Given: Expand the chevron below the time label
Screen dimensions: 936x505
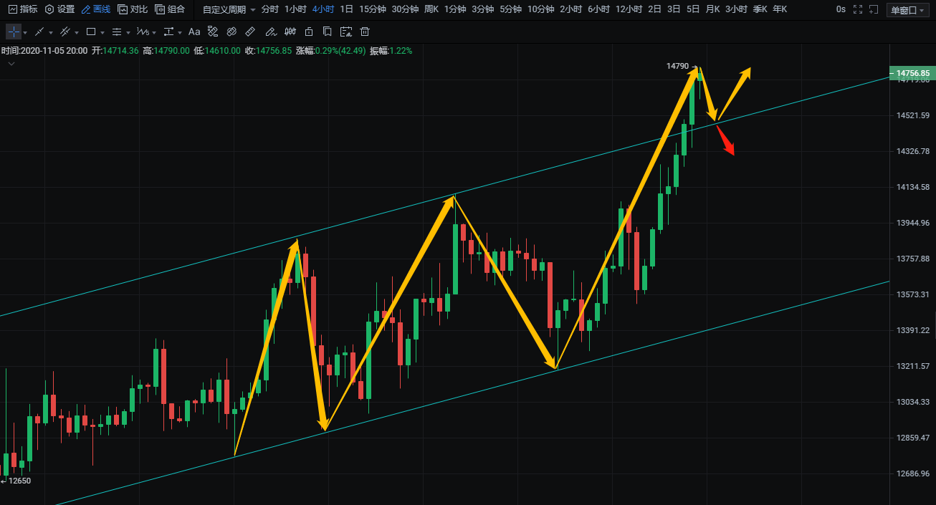Looking at the screenshot, I should tap(11, 64).
